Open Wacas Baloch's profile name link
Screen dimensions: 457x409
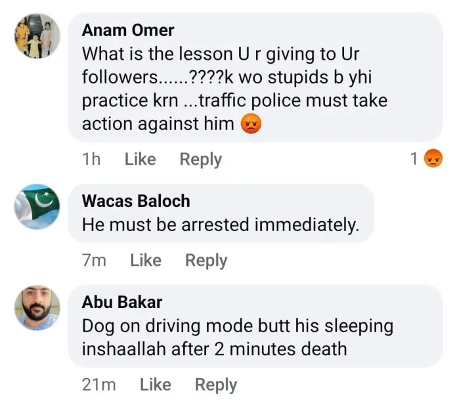coord(136,201)
